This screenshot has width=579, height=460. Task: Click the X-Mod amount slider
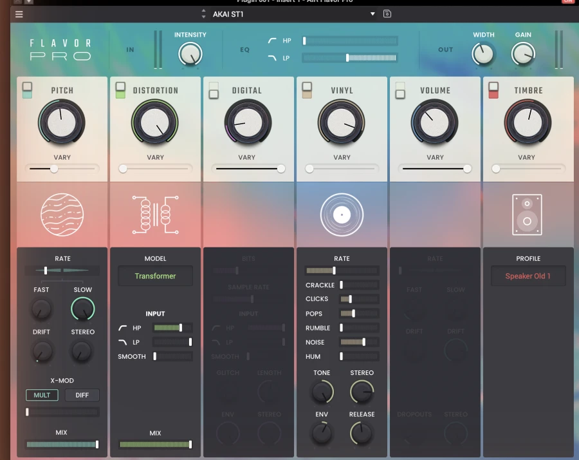tap(62, 412)
